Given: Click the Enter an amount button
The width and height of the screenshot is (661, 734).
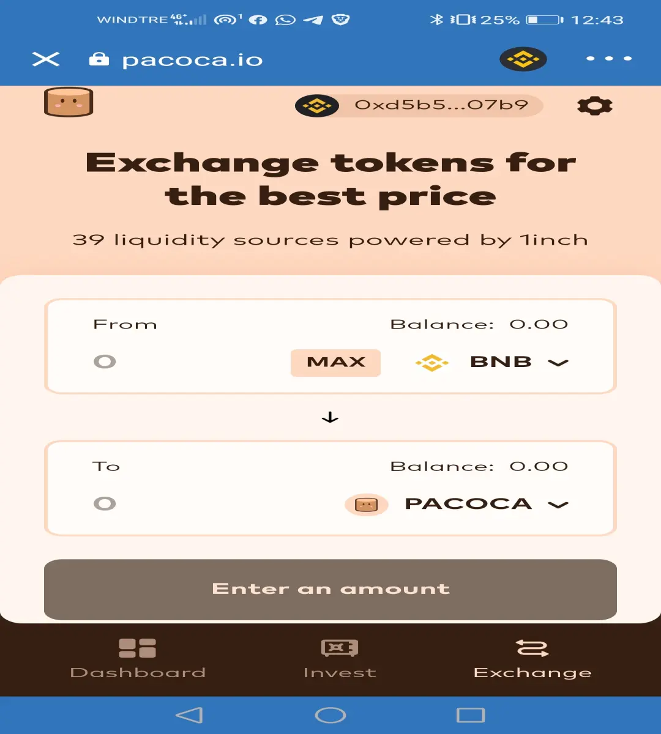Looking at the screenshot, I should click(x=330, y=589).
